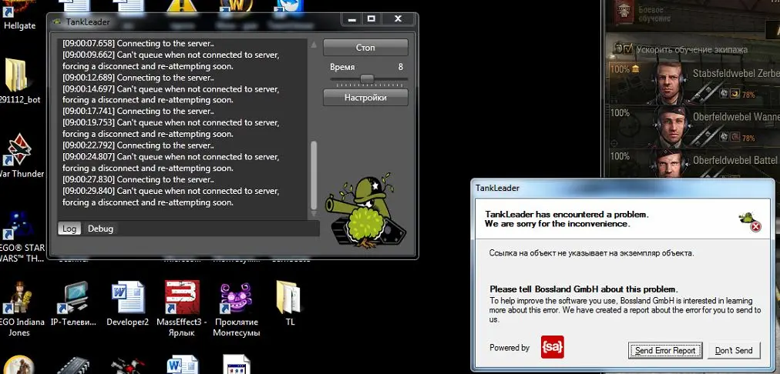Click log line [09:00:07.658] Connecting to the server
Screen dimensions: 780x374
[x=138, y=43]
